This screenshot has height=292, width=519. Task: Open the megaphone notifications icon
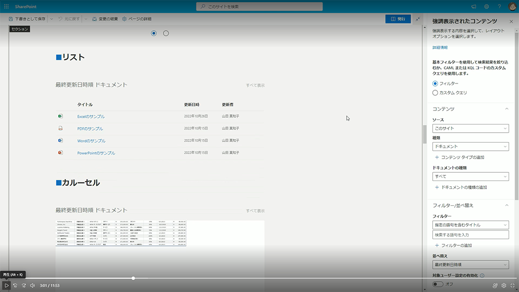coord(474,7)
